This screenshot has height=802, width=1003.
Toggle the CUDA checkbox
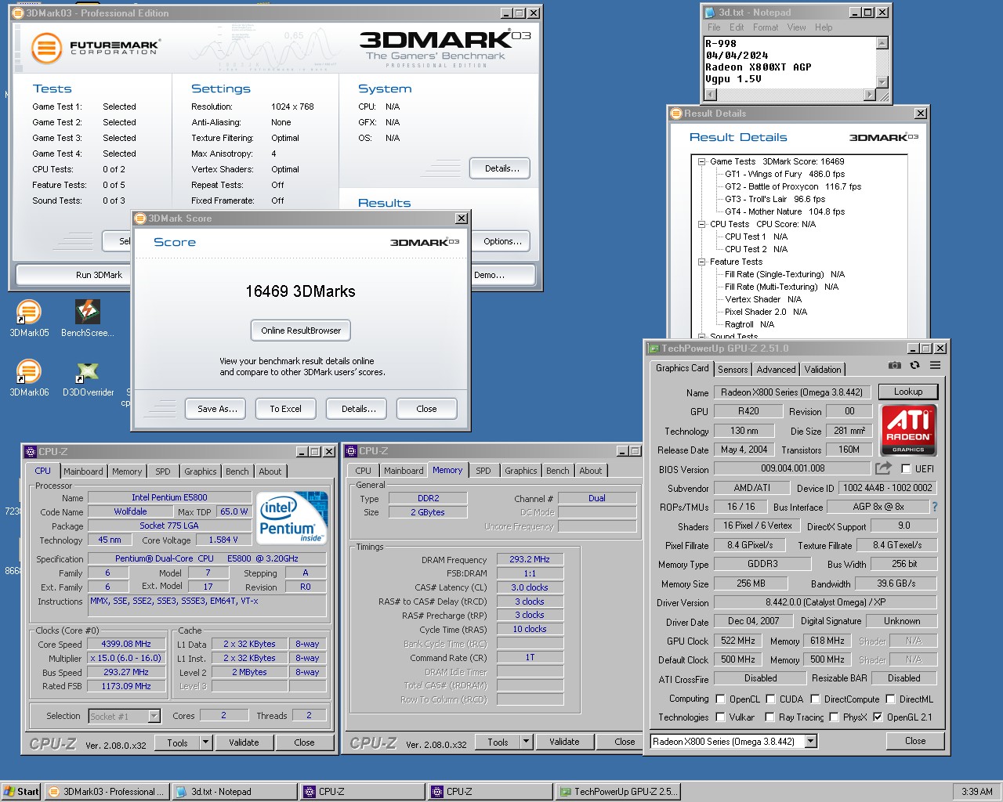pos(770,699)
